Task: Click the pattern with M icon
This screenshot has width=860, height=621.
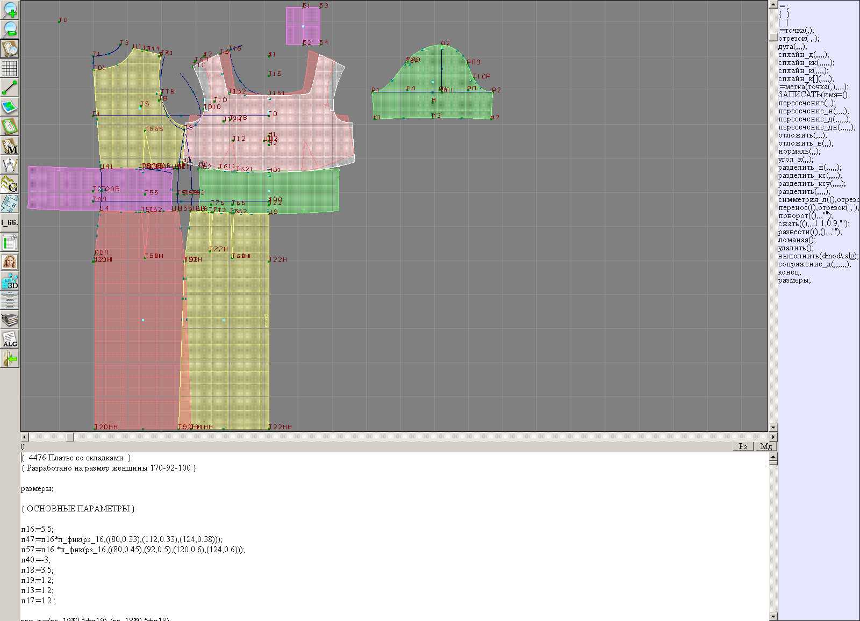Action: coord(10,146)
